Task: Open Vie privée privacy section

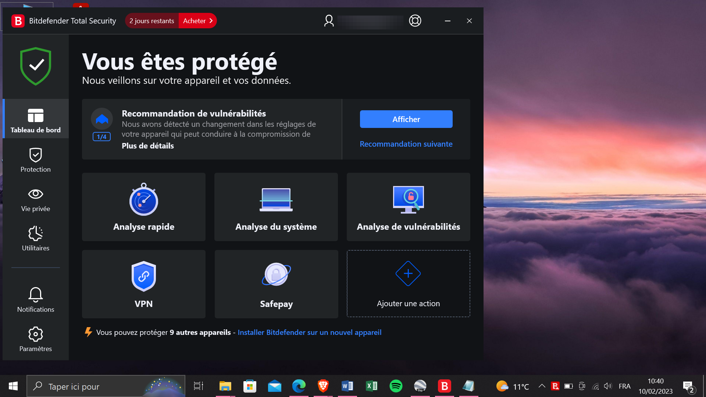Action: [35, 200]
